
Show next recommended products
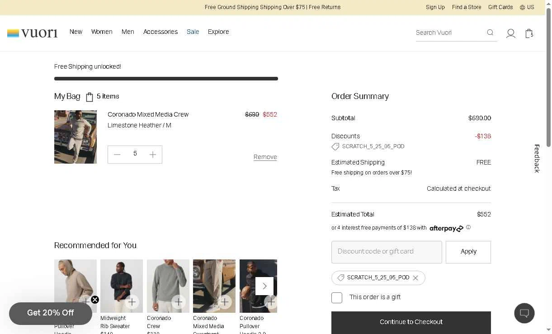tap(264, 286)
